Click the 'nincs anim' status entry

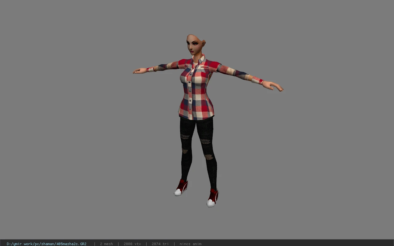pos(191,244)
